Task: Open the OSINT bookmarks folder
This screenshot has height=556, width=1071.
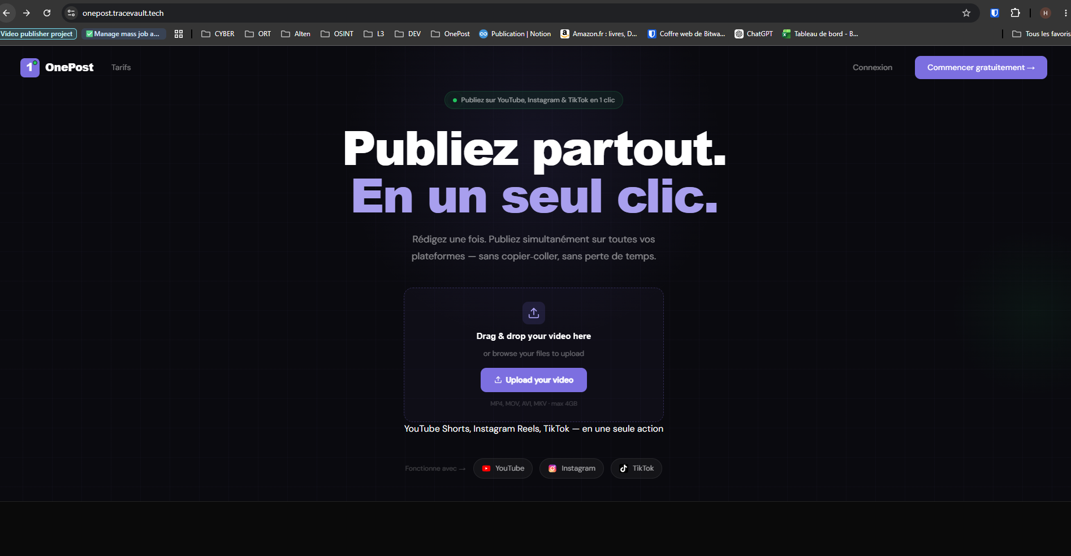Action: pos(337,34)
